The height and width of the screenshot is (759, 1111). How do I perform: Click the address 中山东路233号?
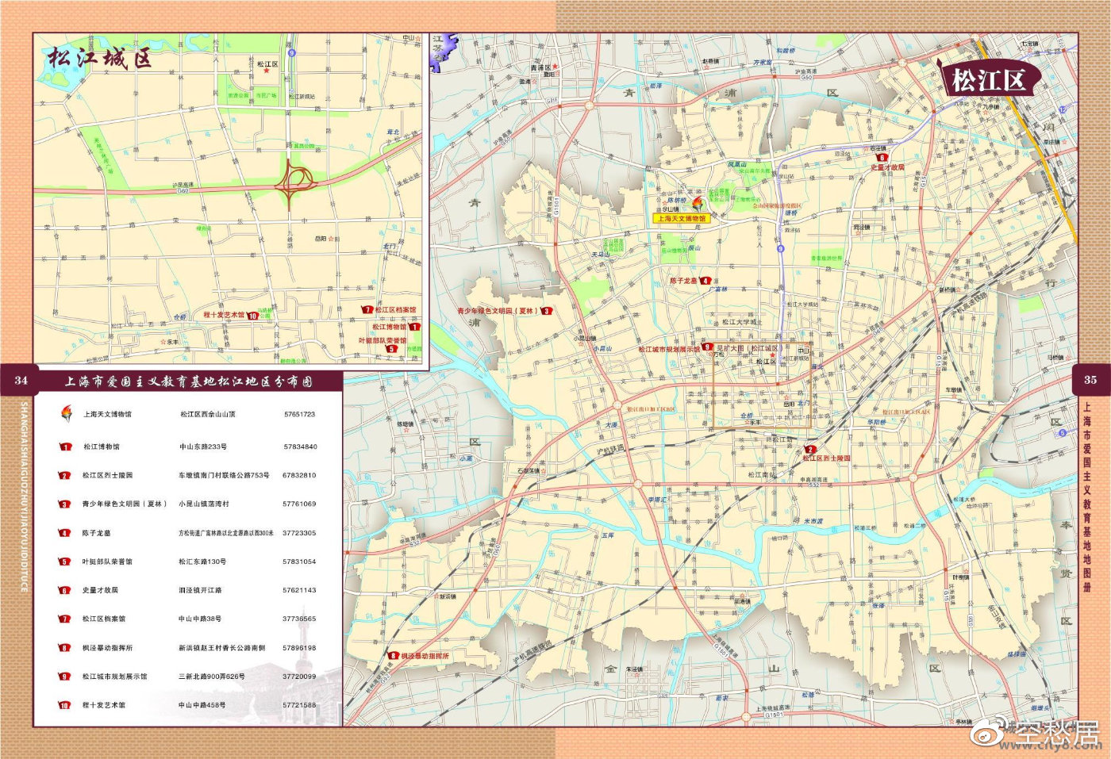[x=203, y=447]
